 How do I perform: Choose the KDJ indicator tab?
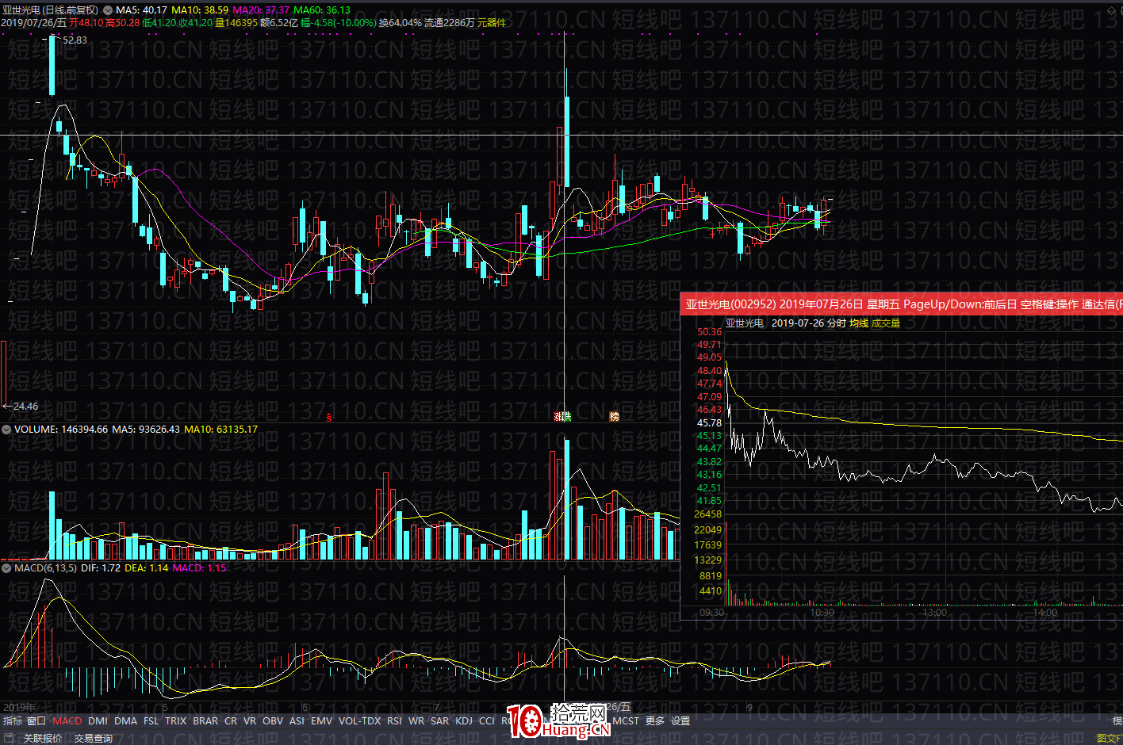tap(464, 721)
